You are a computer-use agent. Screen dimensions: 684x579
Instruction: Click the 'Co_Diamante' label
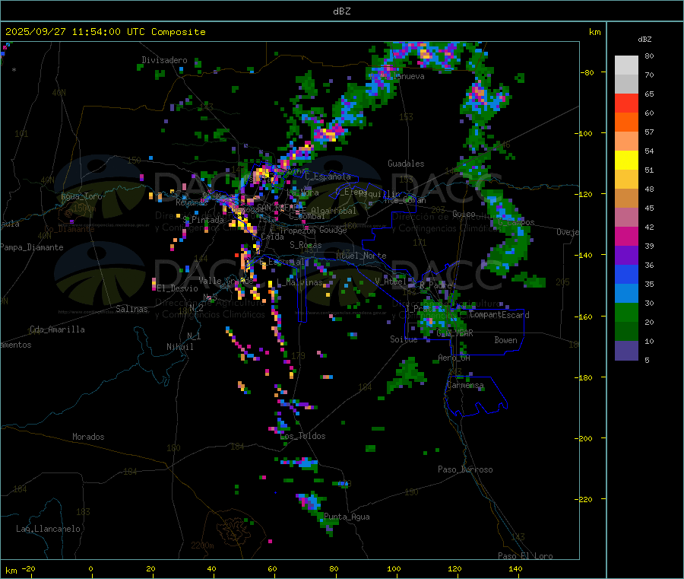click(69, 229)
